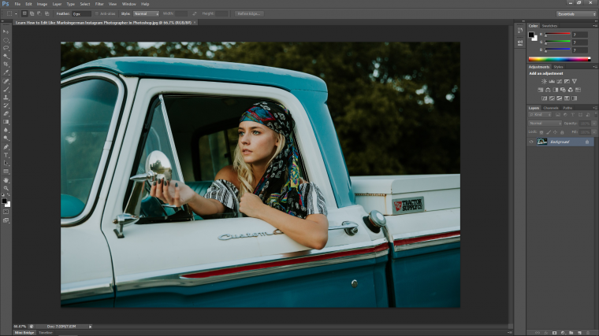Screen dimensions: 599x336
Task: Toggle the type layer filter in Layers
Action: (573, 114)
